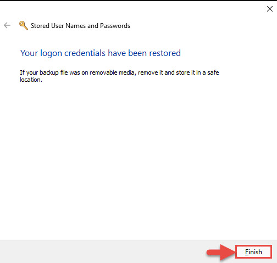Click the gold key icon

(x=24, y=25)
